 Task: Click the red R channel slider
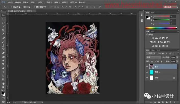[x=161, y=16]
